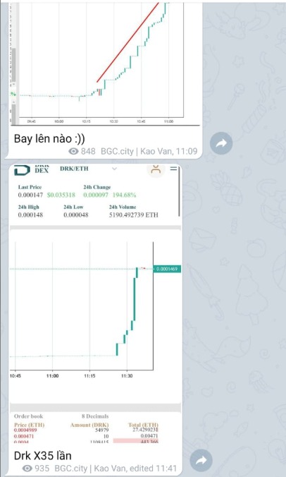Click the BGC.city | Kao Van signature at 11:09
This screenshot has width=286, height=477.
[149, 151]
